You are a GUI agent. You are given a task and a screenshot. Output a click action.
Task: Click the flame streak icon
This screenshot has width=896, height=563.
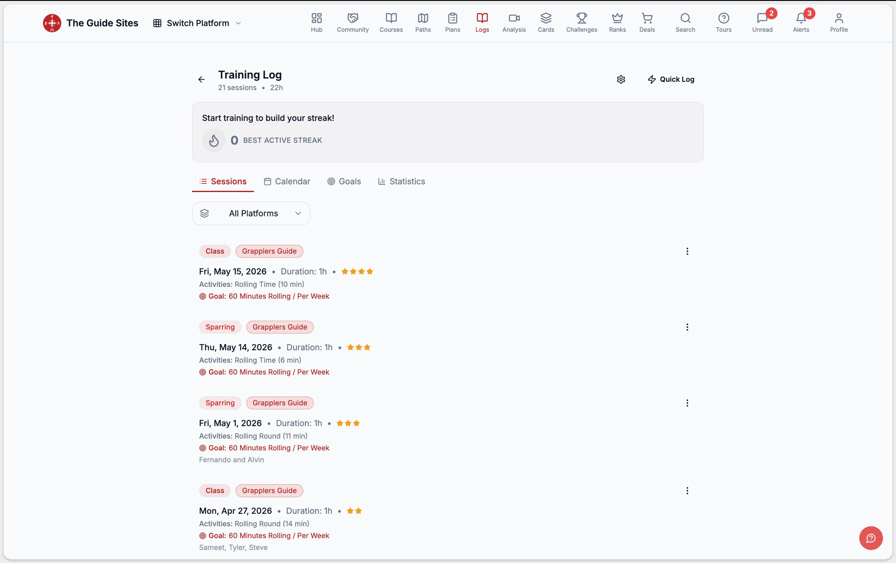click(x=214, y=140)
